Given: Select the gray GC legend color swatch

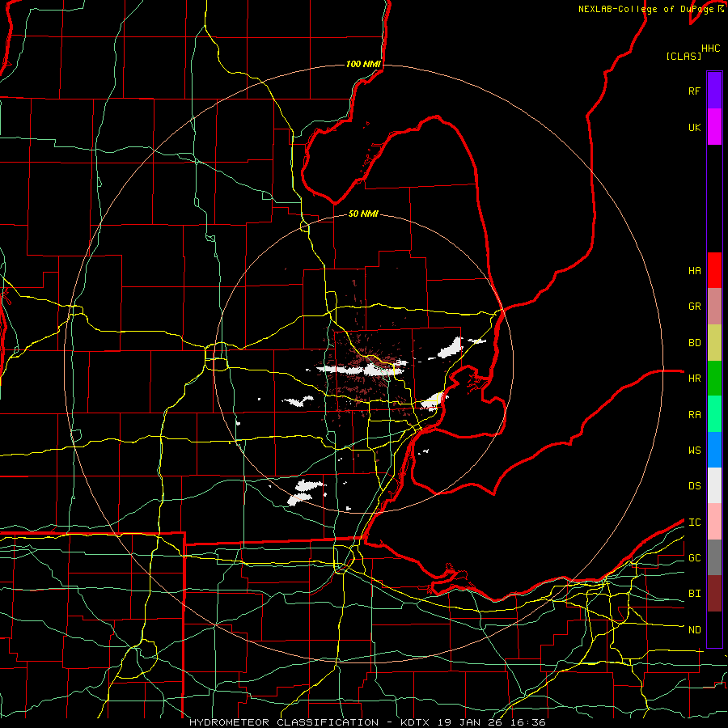Looking at the screenshot, I should (x=714, y=557).
